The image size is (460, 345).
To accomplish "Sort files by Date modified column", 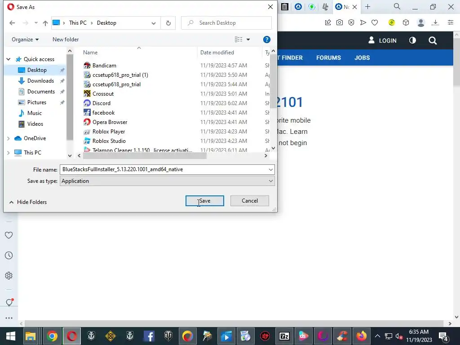I will click(x=217, y=53).
